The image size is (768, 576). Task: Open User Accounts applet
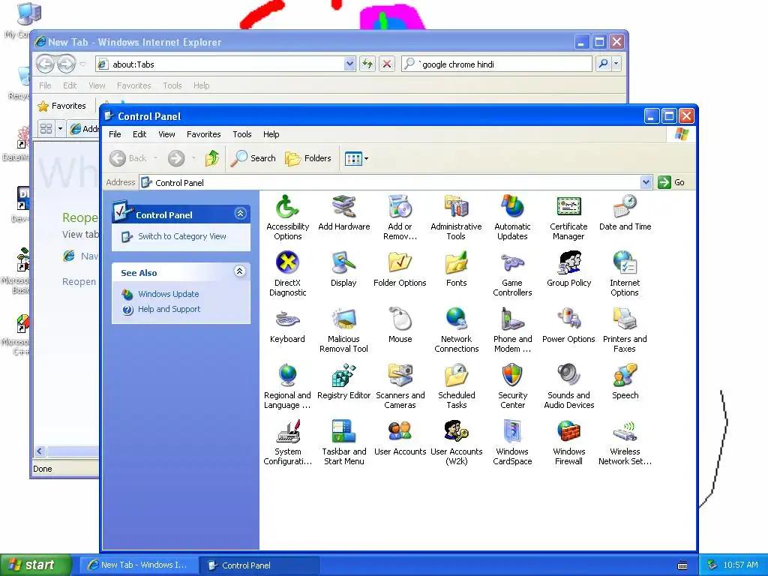click(x=400, y=438)
